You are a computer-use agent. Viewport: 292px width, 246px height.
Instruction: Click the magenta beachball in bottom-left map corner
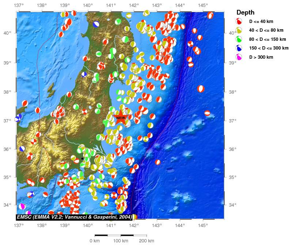pos(22,207)
